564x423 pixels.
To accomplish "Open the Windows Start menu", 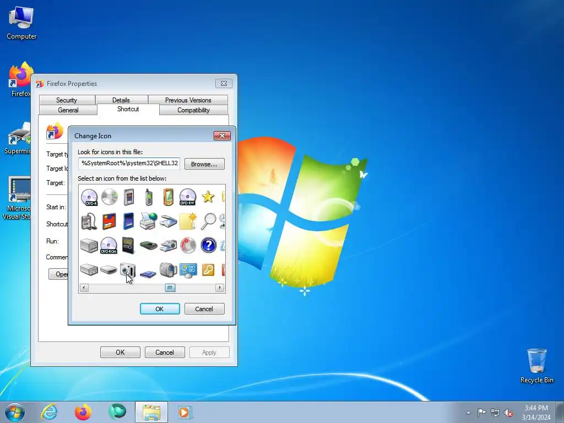I will click(x=15, y=412).
